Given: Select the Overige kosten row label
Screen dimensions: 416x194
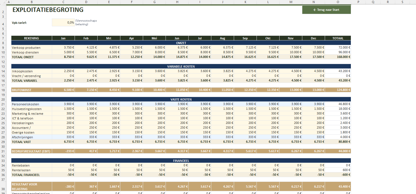Looking at the screenshot, I should [32, 132].
